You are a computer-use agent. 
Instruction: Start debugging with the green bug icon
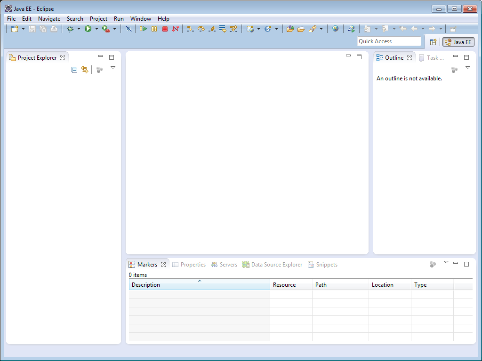pos(71,29)
